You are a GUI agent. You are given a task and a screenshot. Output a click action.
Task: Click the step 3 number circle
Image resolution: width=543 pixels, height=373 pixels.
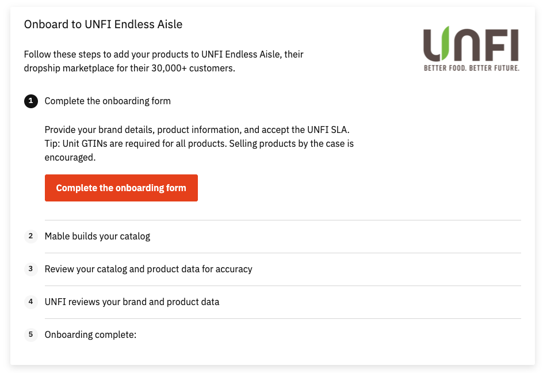tap(31, 269)
